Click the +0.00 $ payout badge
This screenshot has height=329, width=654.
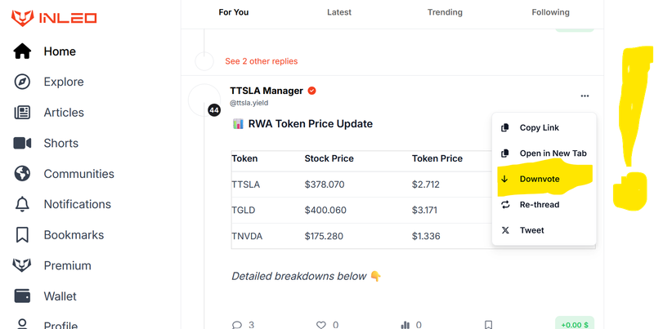(x=576, y=323)
